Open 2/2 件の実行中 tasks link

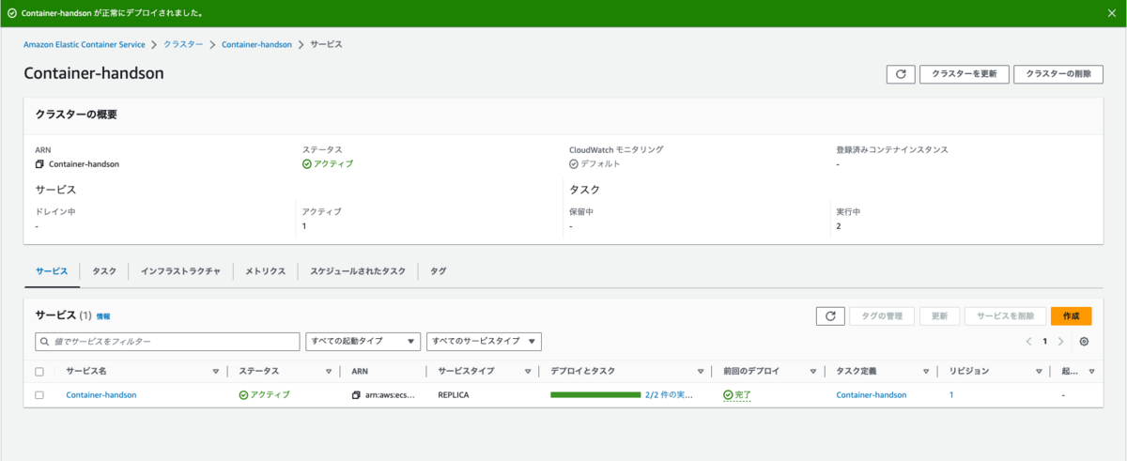pyautogui.click(x=669, y=395)
